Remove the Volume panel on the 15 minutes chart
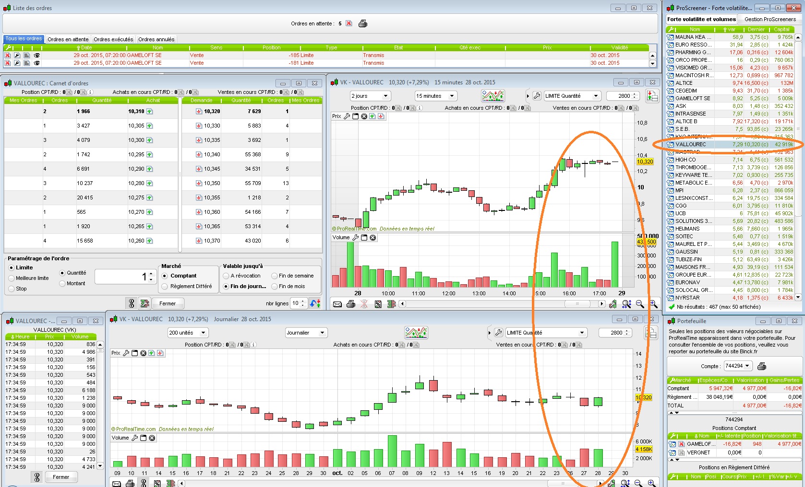 pos(373,238)
